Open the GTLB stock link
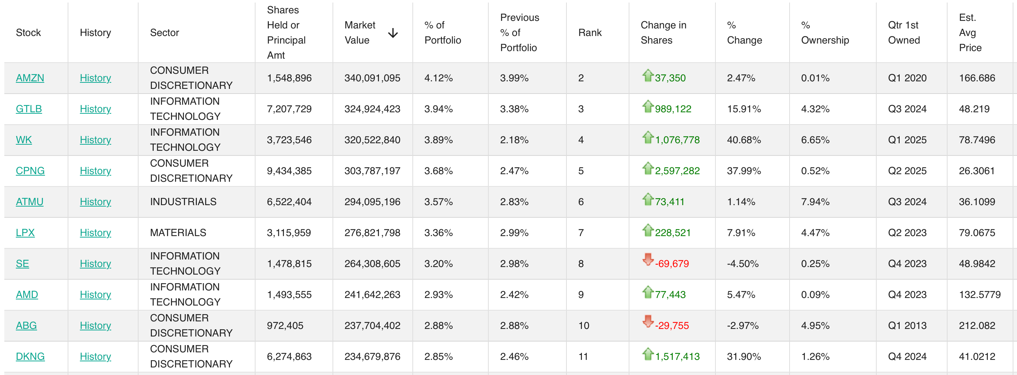Viewport: 1017px width, 375px height. click(x=29, y=109)
